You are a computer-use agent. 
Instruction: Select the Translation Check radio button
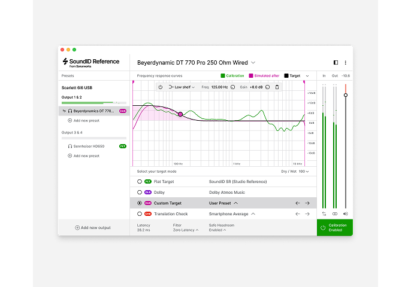[x=140, y=213]
